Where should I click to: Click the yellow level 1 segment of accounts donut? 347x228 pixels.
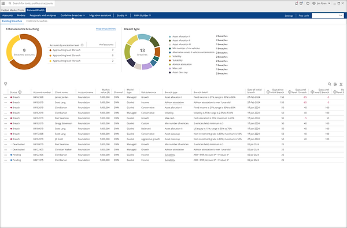tap(10, 46)
